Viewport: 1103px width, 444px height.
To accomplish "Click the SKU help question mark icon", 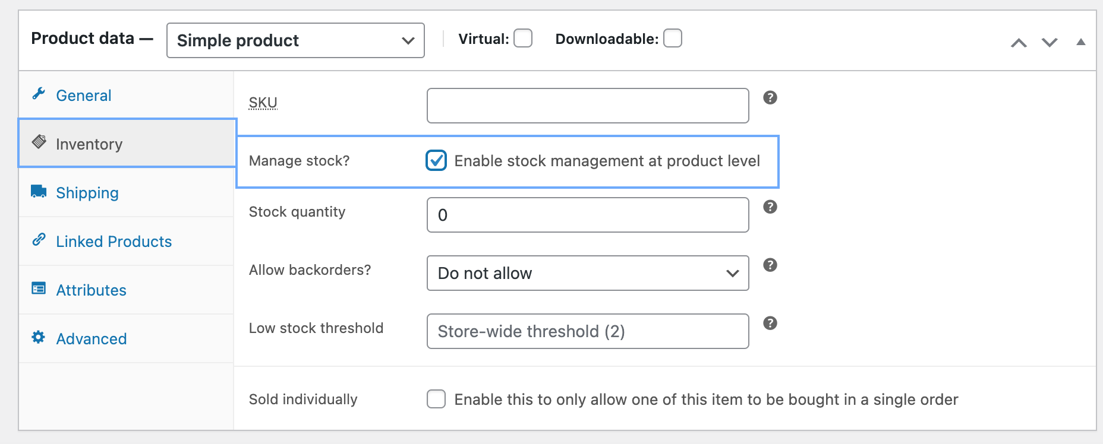I will point(770,98).
